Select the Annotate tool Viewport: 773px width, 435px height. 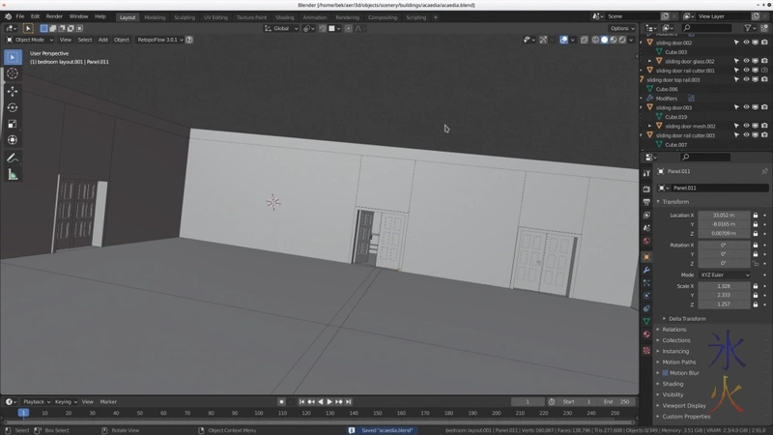13,158
